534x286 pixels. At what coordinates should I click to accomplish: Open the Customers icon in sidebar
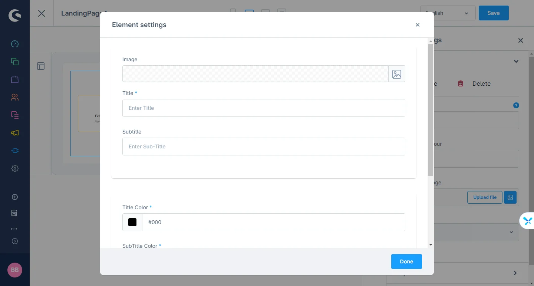[x=15, y=97]
